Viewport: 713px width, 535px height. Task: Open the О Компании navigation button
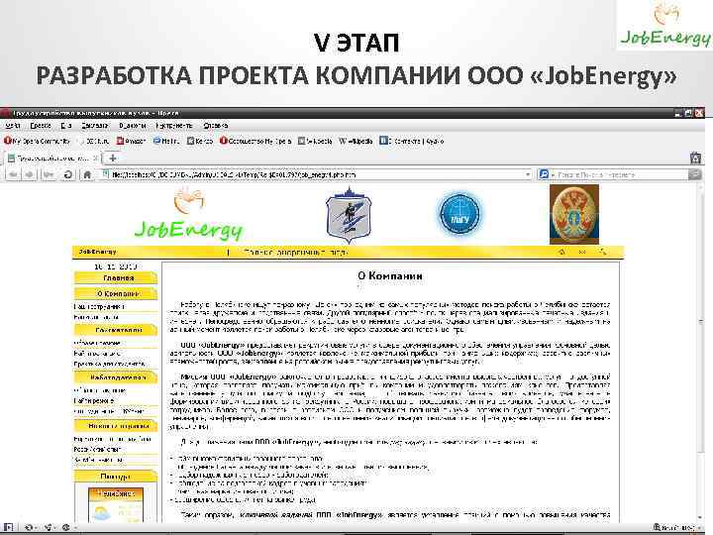click(x=116, y=294)
